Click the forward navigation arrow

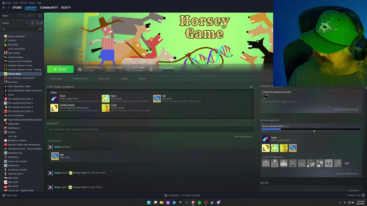coord(8,8)
